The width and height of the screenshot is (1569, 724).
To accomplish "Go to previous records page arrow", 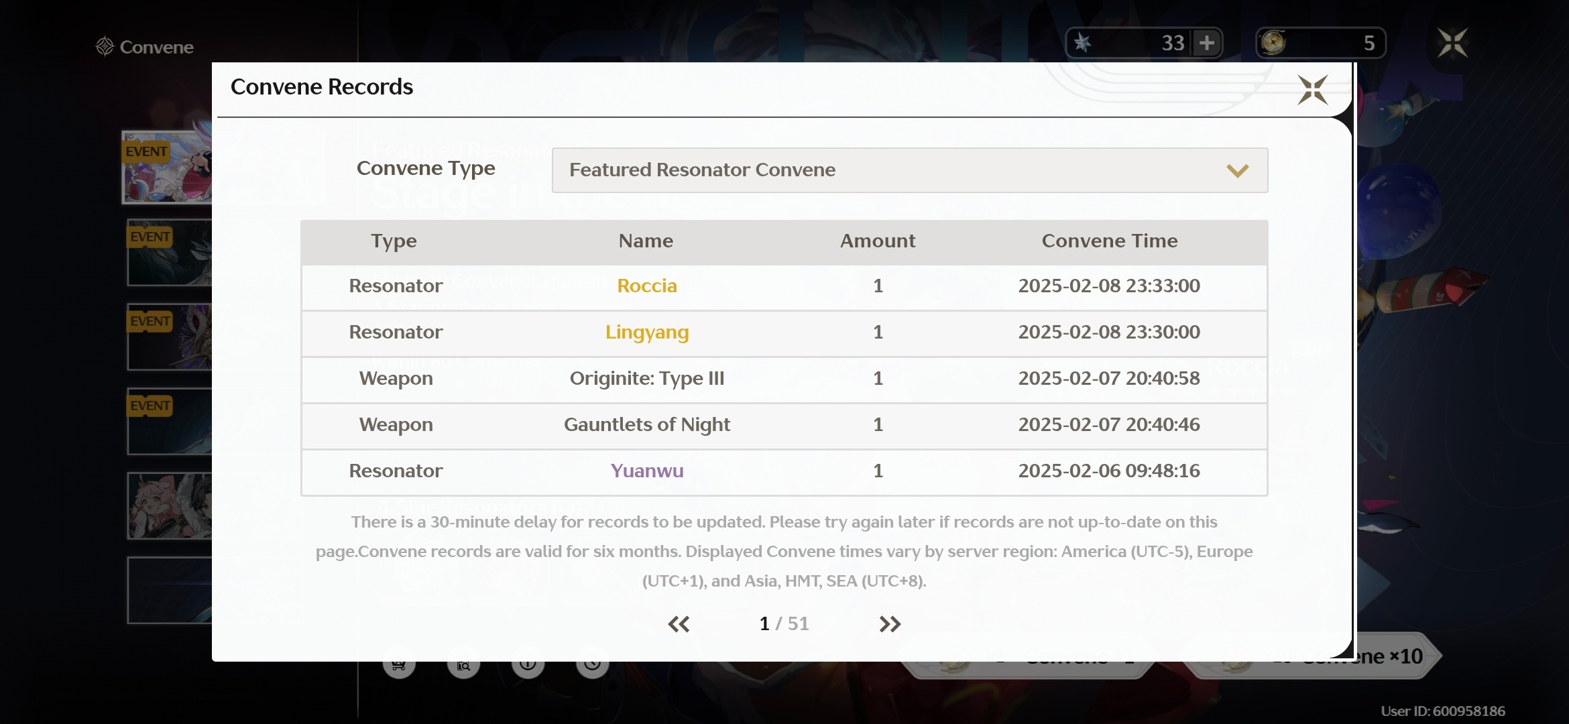I will click(x=679, y=624).
